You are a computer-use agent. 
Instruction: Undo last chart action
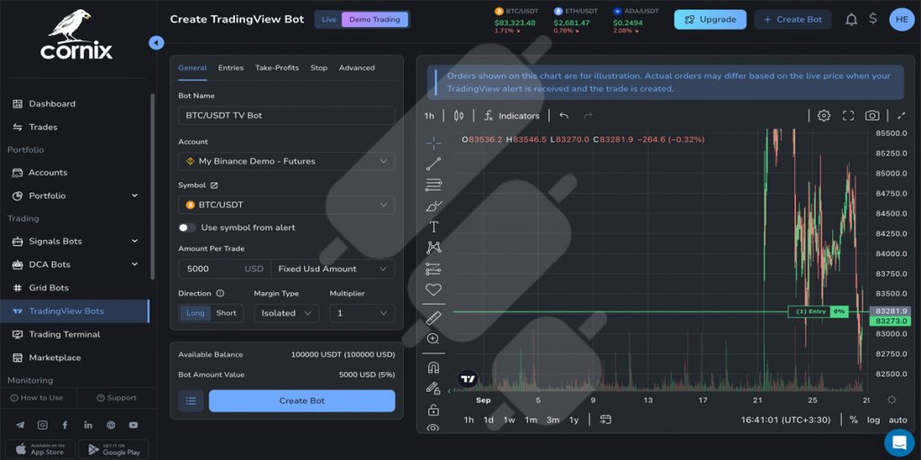point(564,116)
